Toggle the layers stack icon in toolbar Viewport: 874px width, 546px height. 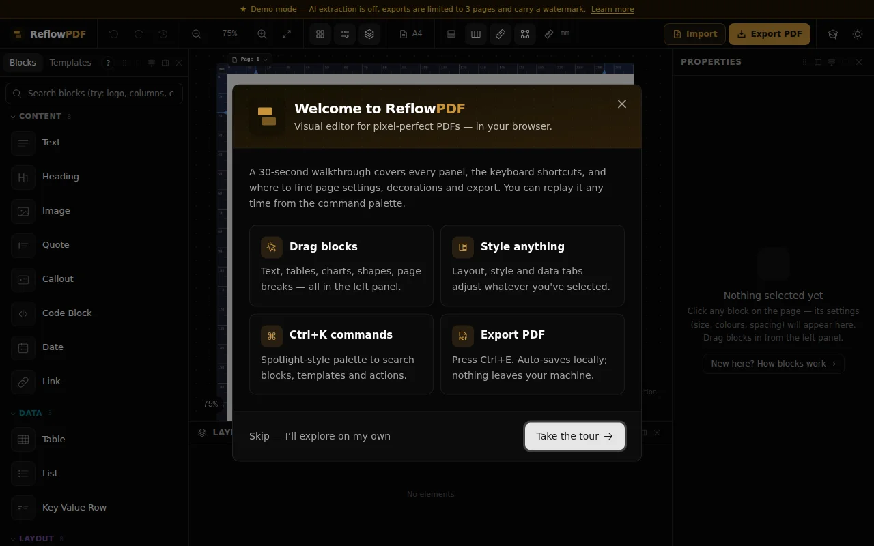(x=369, y=34)
